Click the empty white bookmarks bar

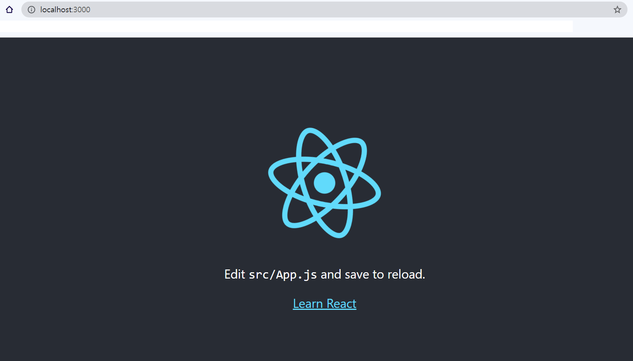286,26
